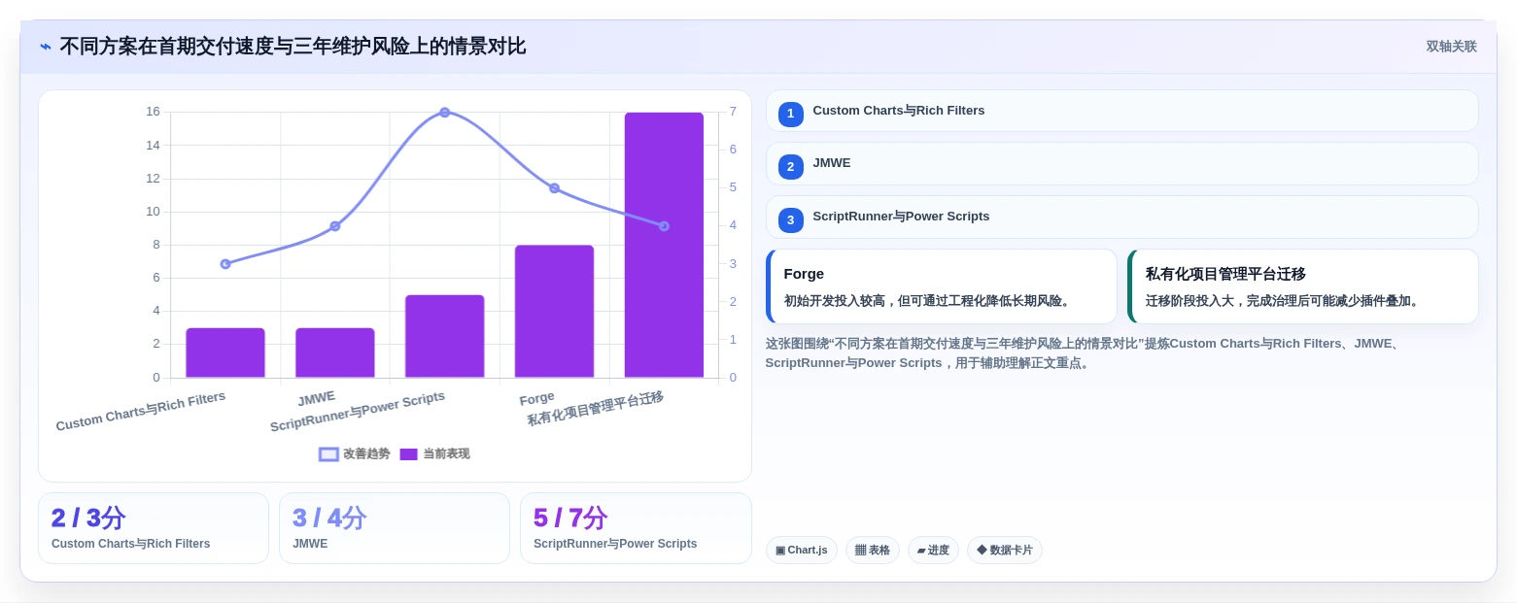Click the Forge point on the trend line
Screen dimensions: 1517x603
(x=554, y=188)
